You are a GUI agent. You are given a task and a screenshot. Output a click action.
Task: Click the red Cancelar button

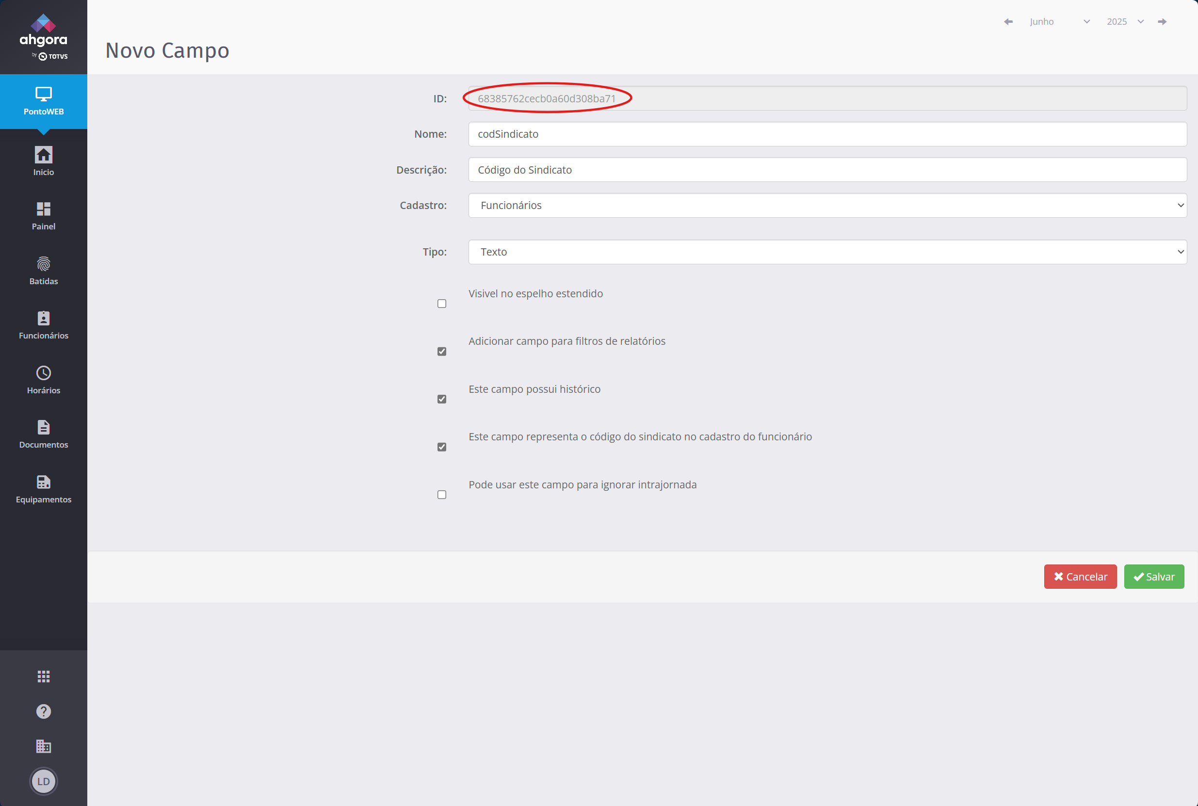pos(1080,577)
